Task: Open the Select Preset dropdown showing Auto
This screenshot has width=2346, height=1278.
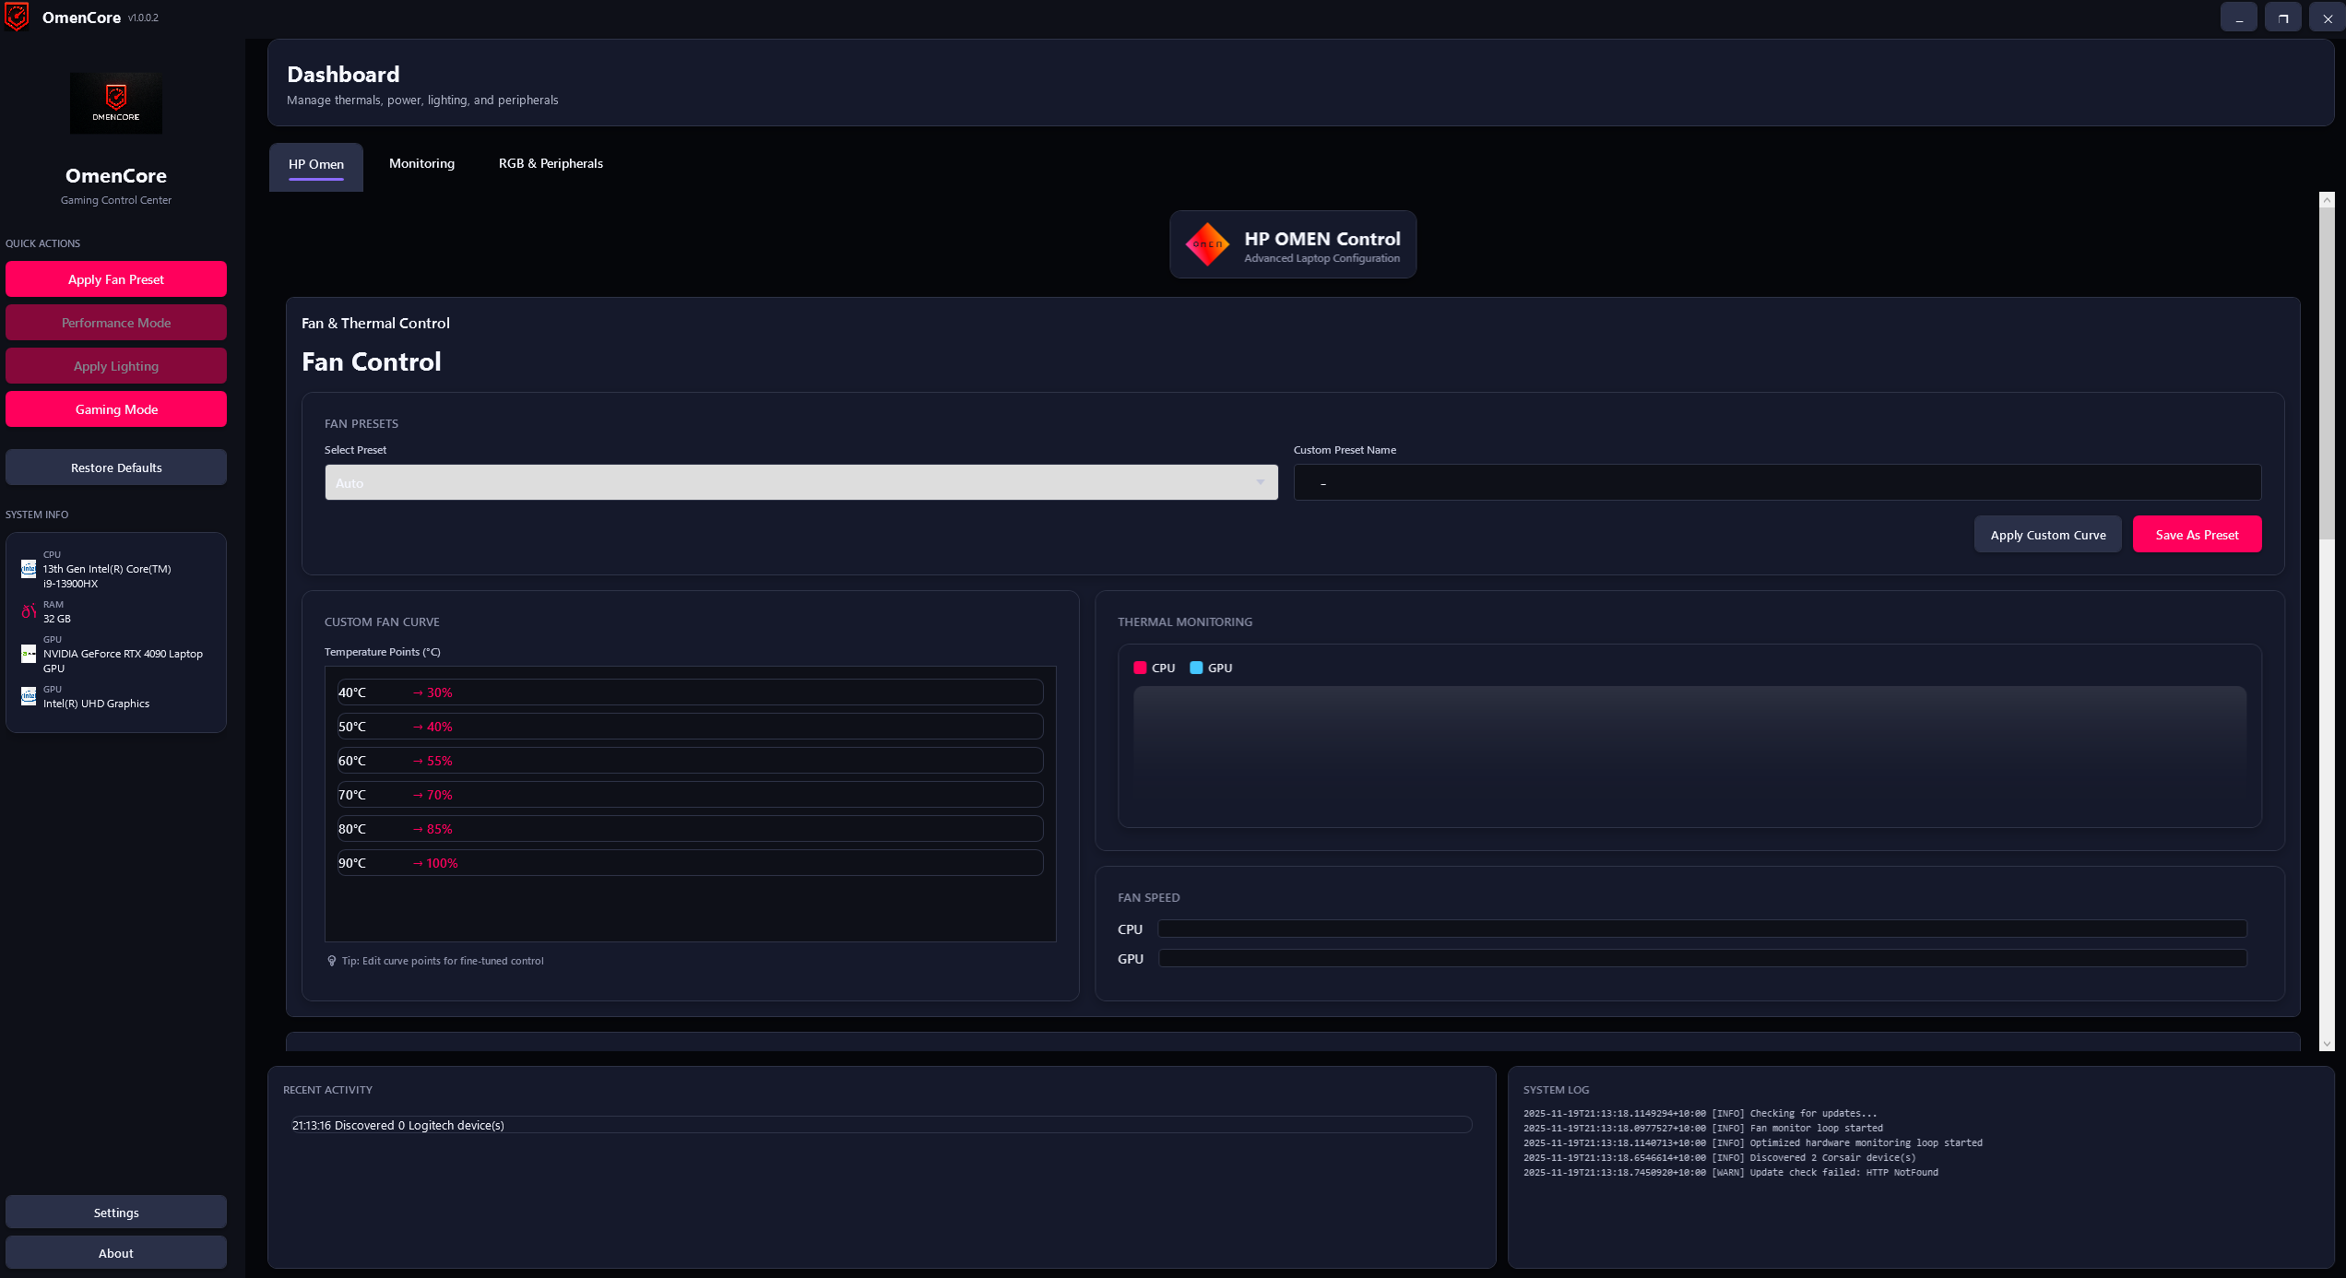Action: tap(800, 482)
